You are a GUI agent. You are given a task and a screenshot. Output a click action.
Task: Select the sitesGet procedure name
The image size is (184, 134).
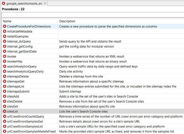(x=12, y=106)
